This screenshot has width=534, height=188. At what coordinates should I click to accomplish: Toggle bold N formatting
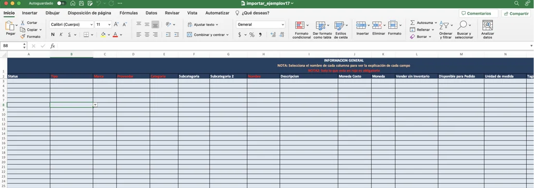tap(53, 34)
